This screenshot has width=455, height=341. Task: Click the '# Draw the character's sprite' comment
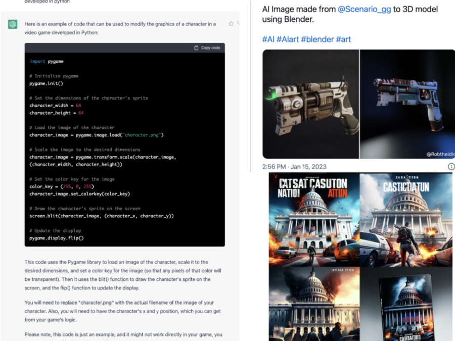pos(85,209)
